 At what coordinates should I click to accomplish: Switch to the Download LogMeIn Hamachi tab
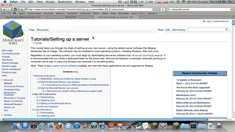(23, 17)
